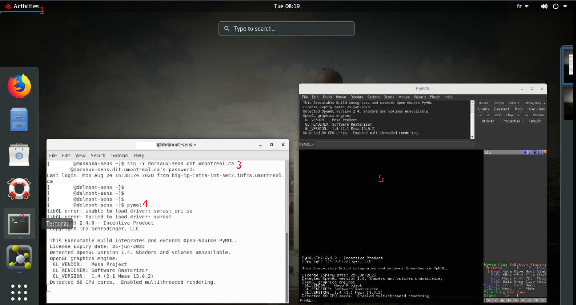Image resolution: width=576 pixels, height=305 pixels.
Task: Open the system menu via power icon
Action: tap(556, 6)
